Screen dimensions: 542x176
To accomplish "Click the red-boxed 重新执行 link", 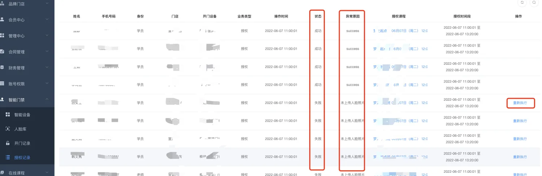I will click(520, 103).
